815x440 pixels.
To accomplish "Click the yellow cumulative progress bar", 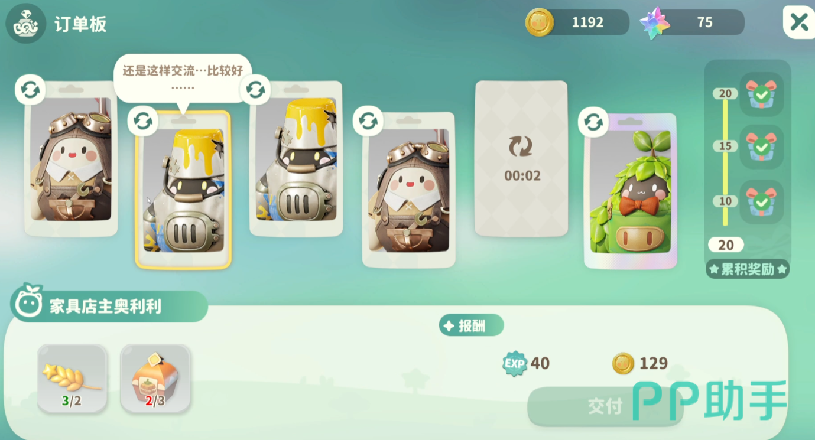I will click(725, 159).
